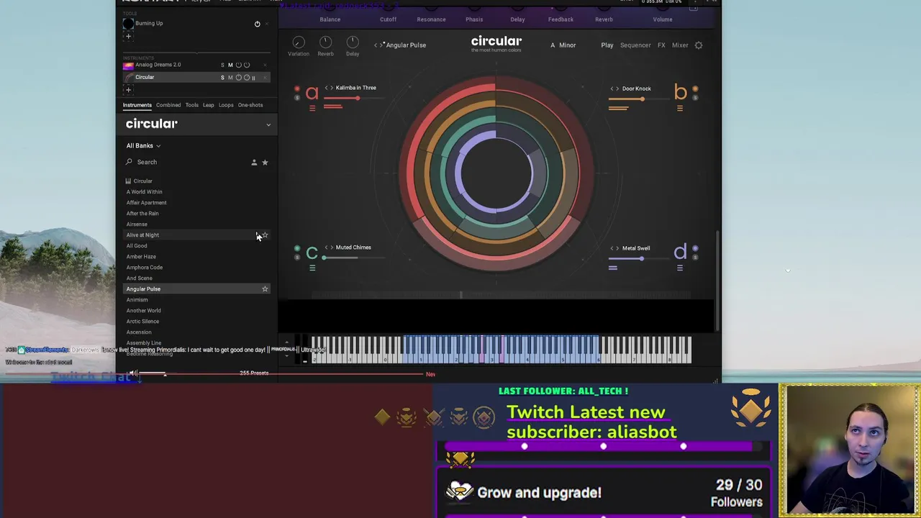Mute the Analog Dreams 2.0 instrument
921x518 pixels.
coord(230,65)
